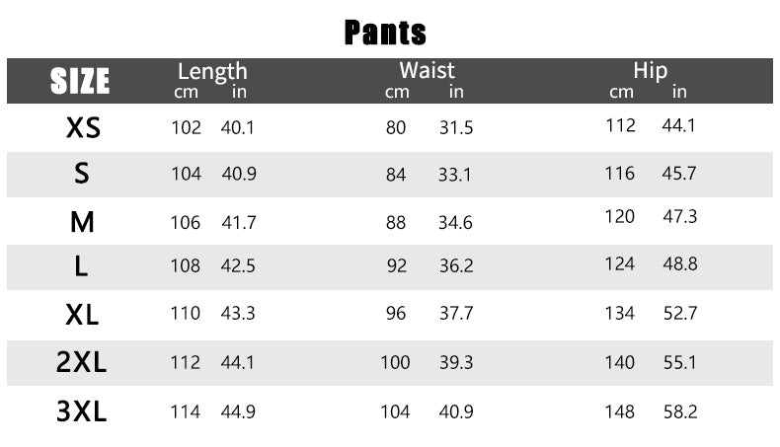Click the 3XL size row label

click(x=82, y=411)
